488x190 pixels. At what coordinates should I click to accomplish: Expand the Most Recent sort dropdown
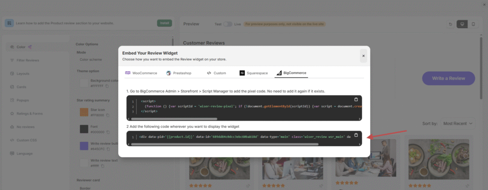[x=457, y=123]
